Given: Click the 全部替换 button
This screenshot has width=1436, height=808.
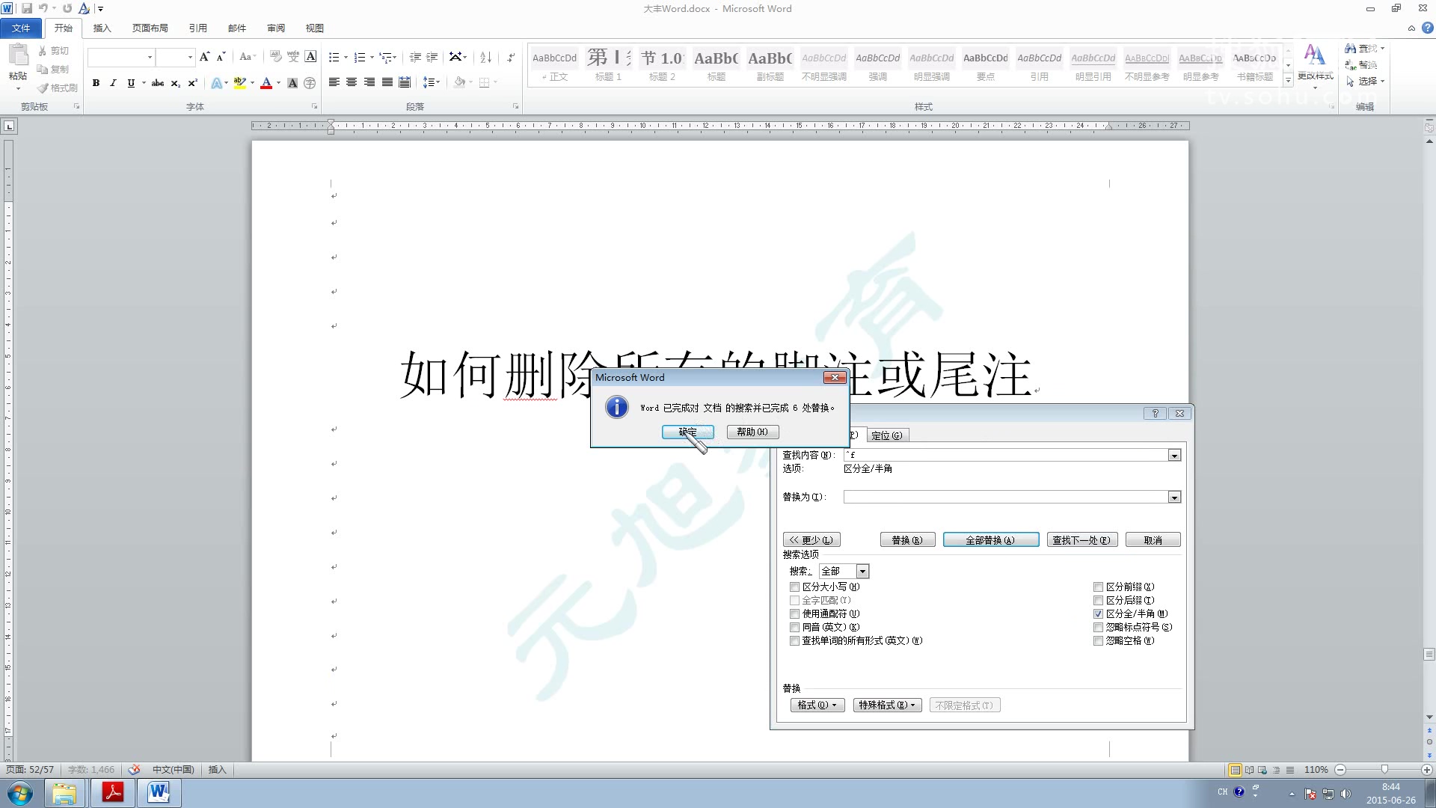Looking at the screenshot, I should (991, 539).
